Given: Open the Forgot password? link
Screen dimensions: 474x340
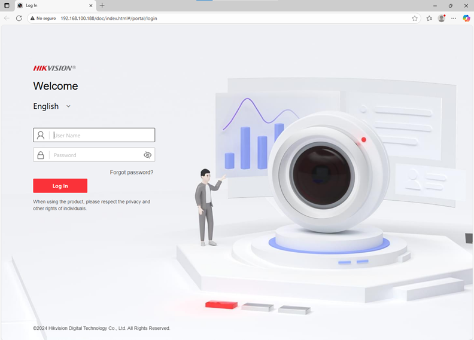Looking at the screenshot, I should tap(132, 173).
